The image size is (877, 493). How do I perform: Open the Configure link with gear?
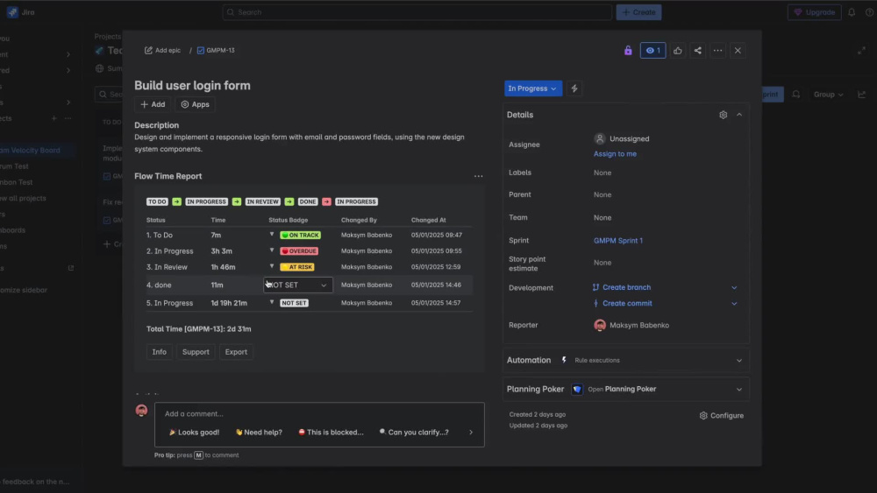[721, 416]
